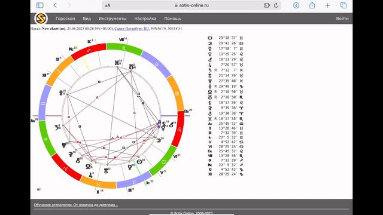The image size is (383, 215).
Task: Open the Настройка menu
Action: click(x=145, y=19)
